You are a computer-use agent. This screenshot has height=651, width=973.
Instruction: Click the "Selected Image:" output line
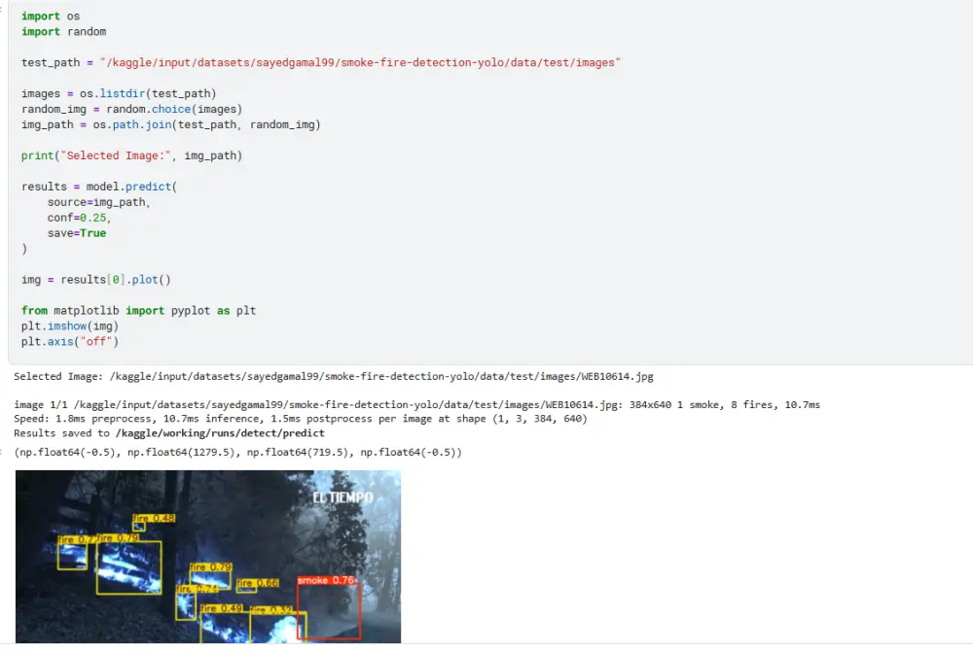click(x=333, y=376)
